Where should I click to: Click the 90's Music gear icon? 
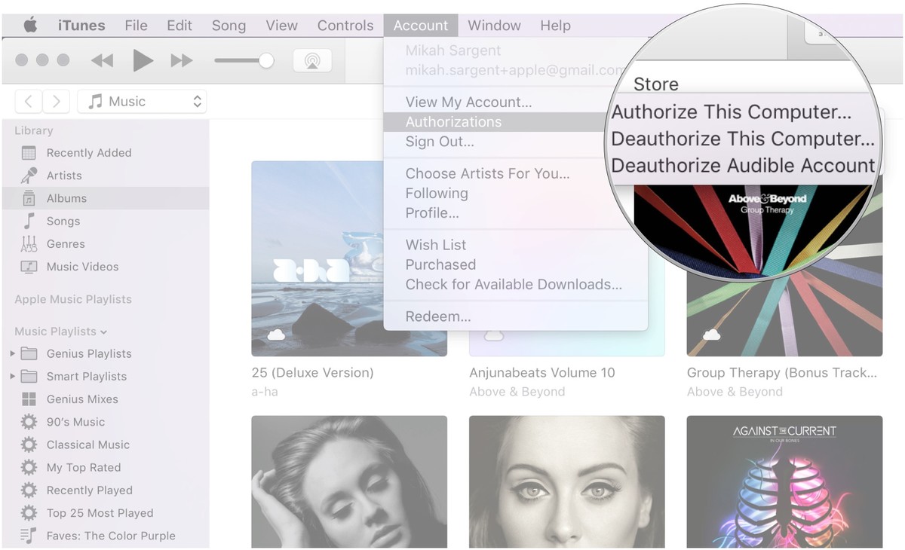[29, 422]
